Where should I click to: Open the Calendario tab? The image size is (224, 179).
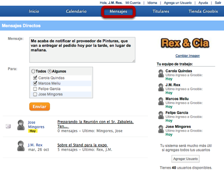(x=76, y=11)
